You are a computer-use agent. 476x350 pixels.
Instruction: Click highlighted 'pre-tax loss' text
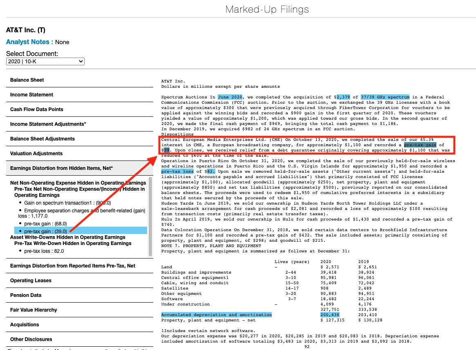[x=177, y=172]
